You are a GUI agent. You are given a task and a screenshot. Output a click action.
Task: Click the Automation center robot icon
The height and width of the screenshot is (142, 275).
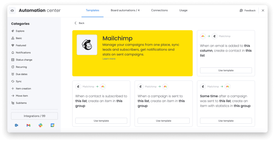[12, 10]
